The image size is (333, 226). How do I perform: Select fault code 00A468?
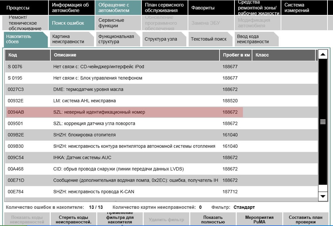click(x=16, y=169)
